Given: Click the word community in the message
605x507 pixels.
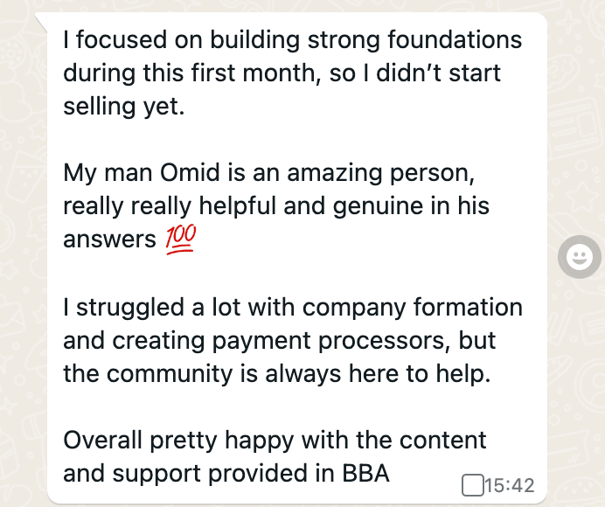Looking at the screenshot, I should (x=170, y=374).
